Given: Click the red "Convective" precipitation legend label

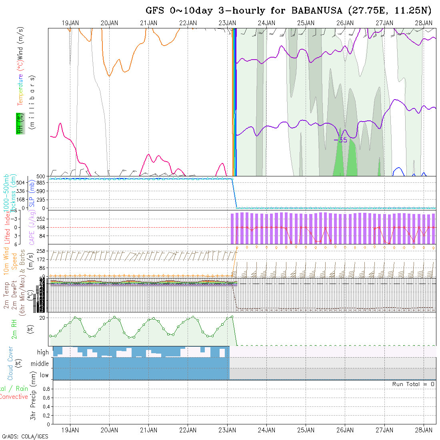Looking at the screenshot, I should pos(14,397).
